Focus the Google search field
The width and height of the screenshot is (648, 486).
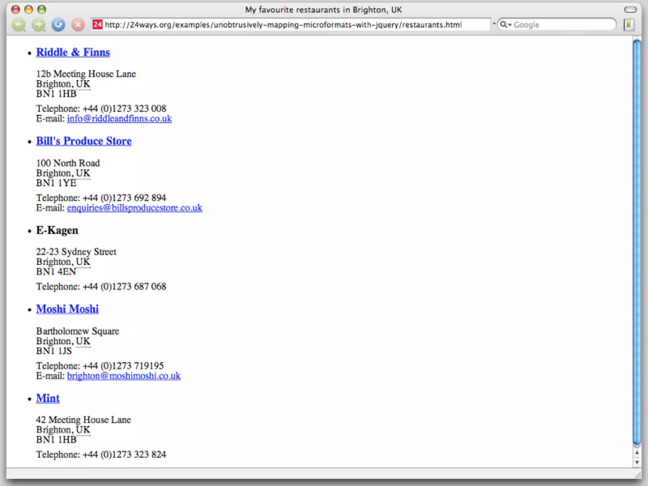[x=557, y=25]
